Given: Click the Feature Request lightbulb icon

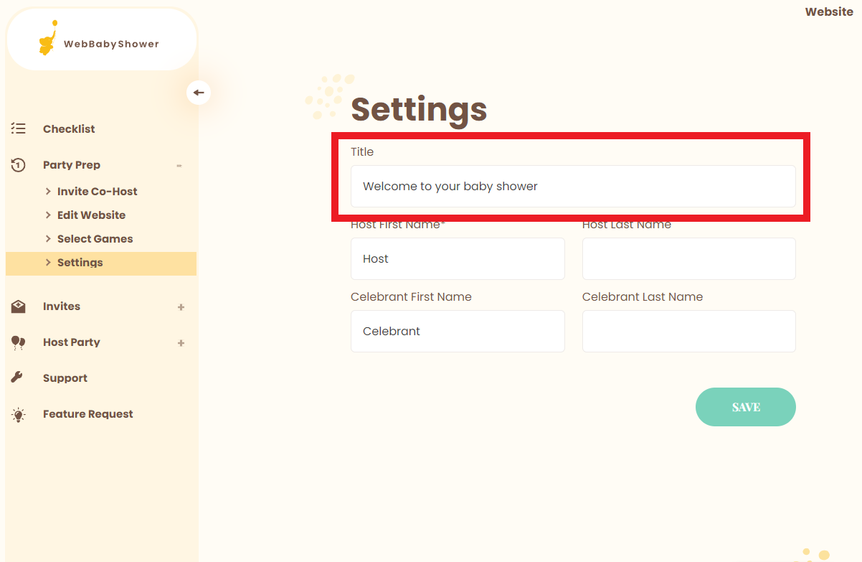Looking at the screenshot, I should [x=19, y=414].
